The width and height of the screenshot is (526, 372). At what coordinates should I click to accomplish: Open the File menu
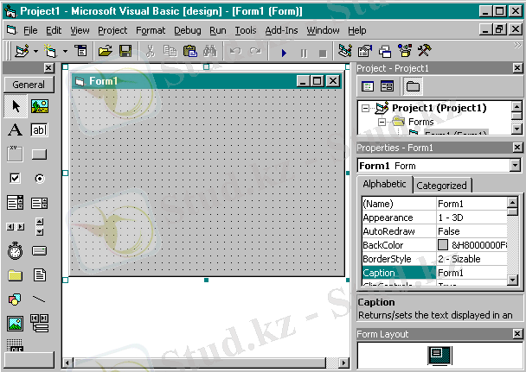[30, 30]
